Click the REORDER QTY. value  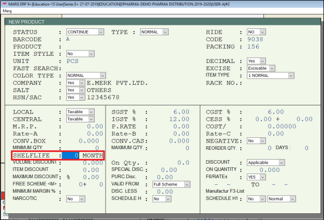270,148
